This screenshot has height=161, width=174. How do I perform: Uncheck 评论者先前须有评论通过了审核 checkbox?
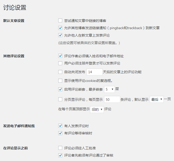60,155
